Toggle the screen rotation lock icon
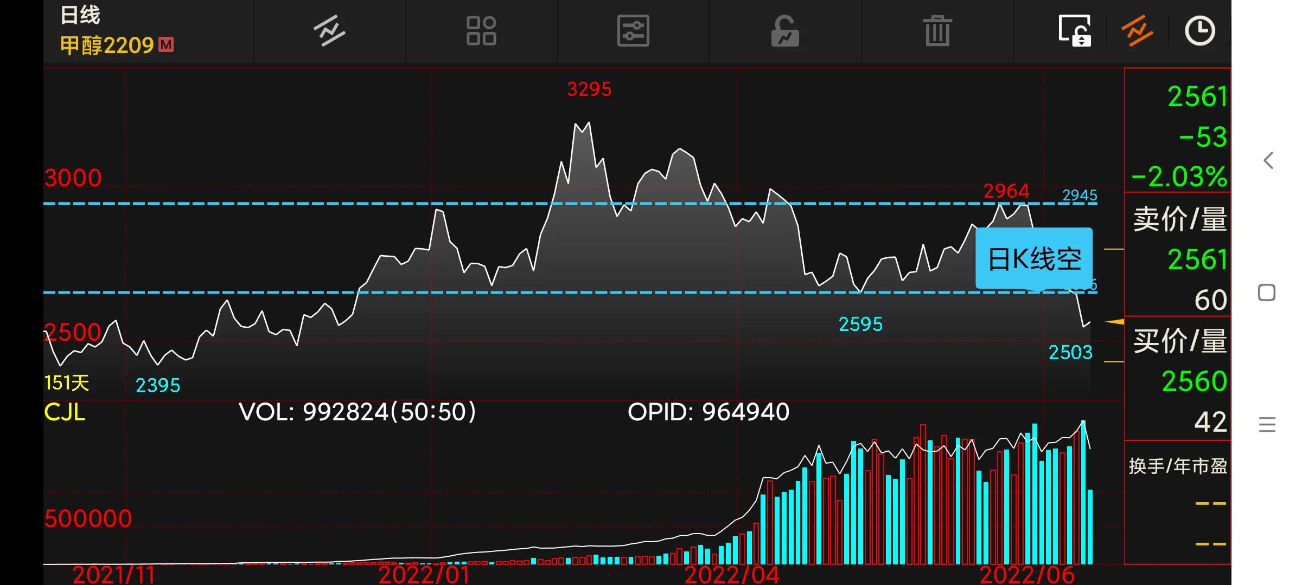This screenshot has width=1302, height=585. click(1075, 31)
